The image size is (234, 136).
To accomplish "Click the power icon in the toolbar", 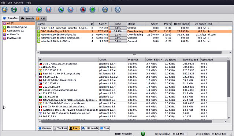I will [118, 10].
